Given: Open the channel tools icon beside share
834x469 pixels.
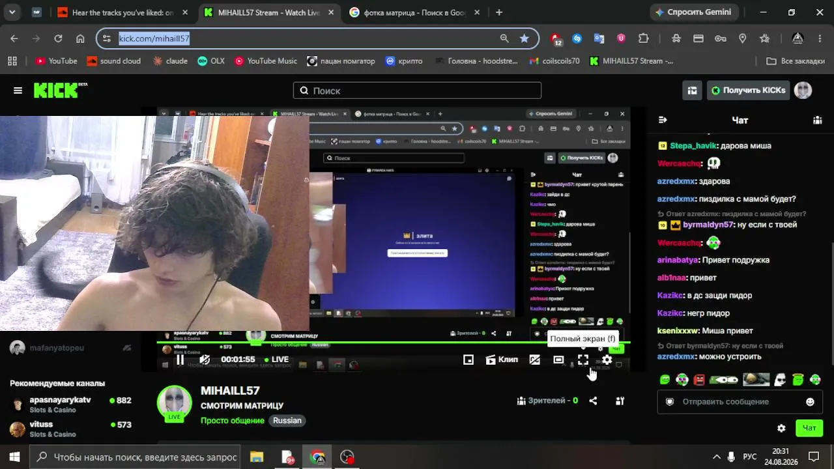Looking at the screenshot, I should pos(620,401).
